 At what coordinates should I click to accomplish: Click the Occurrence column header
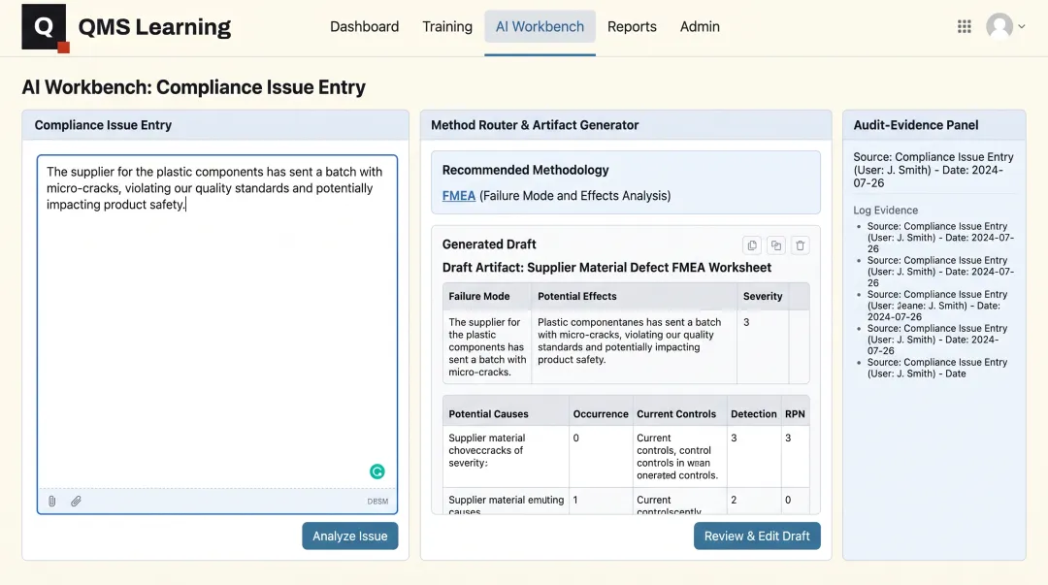601,414
